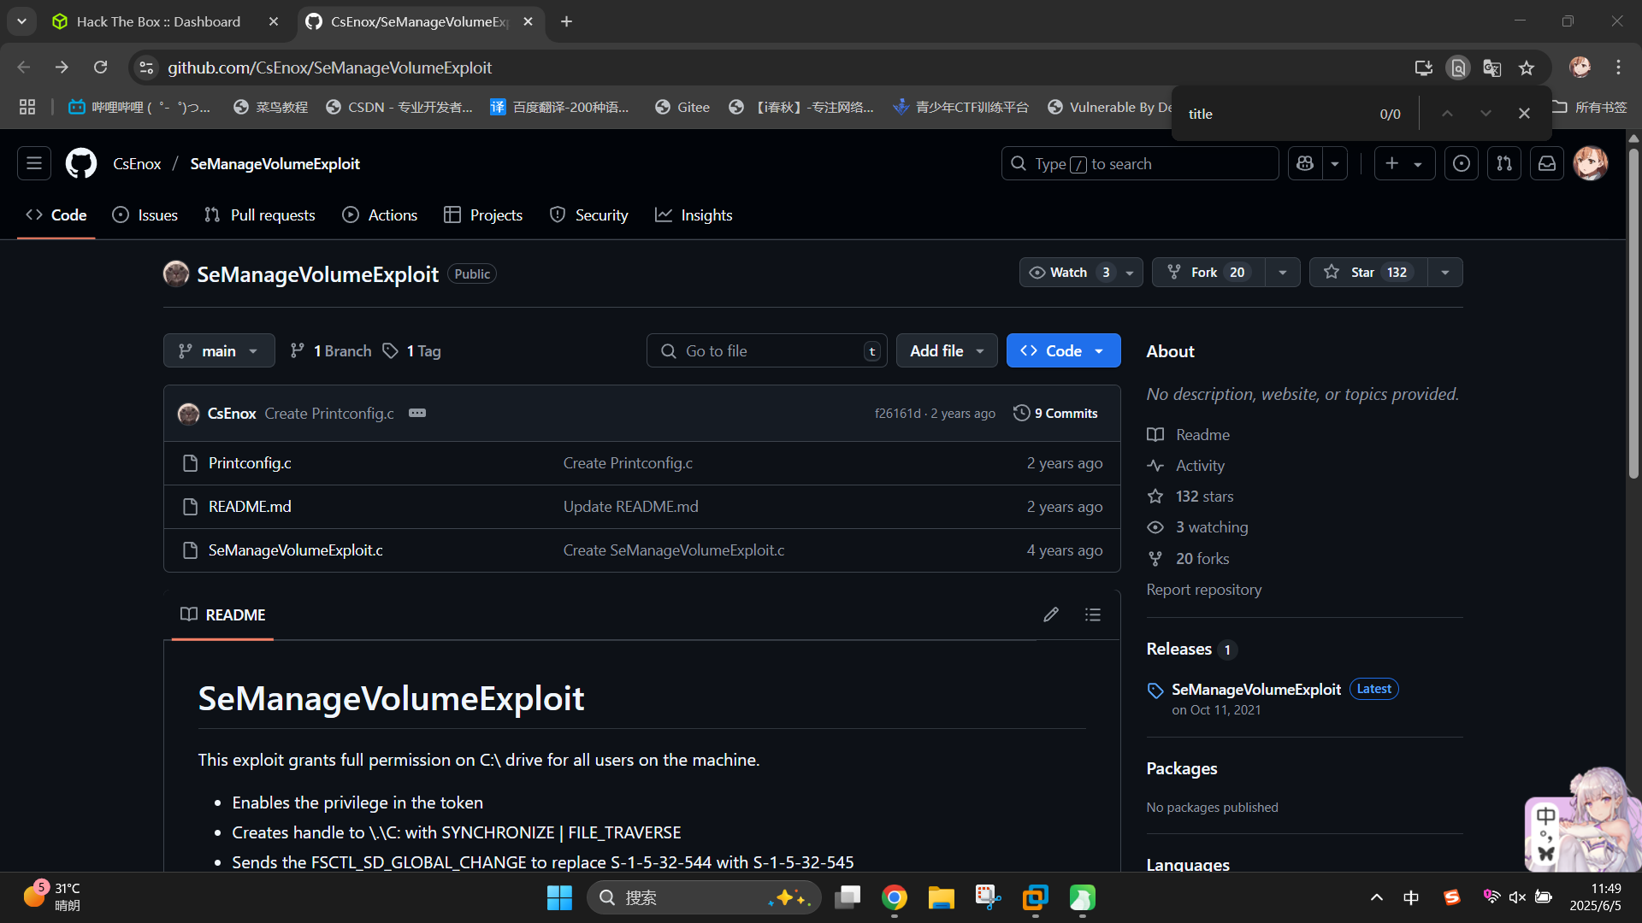Open the issues icon in header

pyautogui.click(x=1462, y=163)
